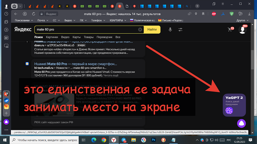Screen dimensions: 257x144
Task: Open the video play icon in the sidebar
Action: tap(6, 30)
